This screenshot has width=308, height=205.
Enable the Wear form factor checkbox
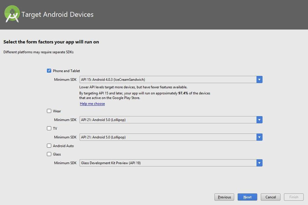49,111
